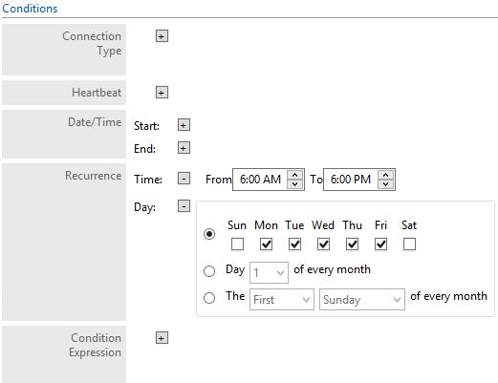Enable the Sat checkbox
The height and width of the screenshot is (383, 498).
pyautogui.click(x=409, y=245)
